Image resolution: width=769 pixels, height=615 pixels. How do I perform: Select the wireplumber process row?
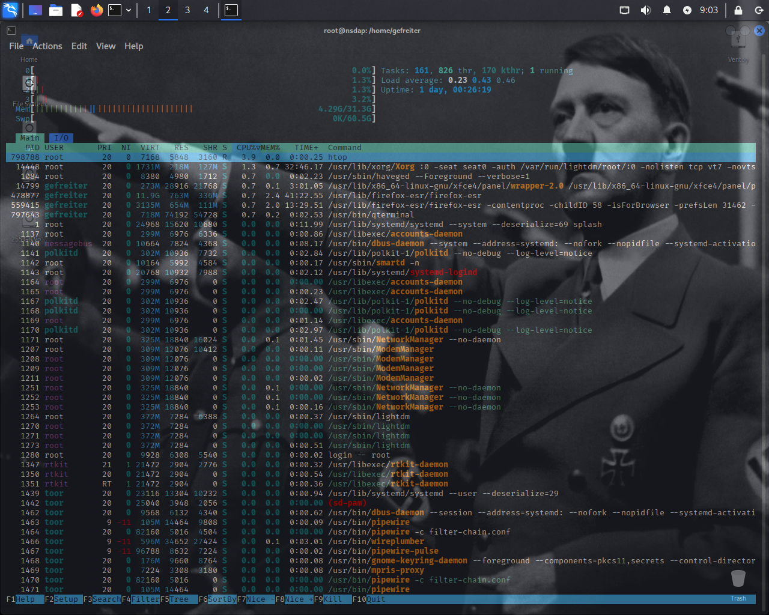point(381,542)
